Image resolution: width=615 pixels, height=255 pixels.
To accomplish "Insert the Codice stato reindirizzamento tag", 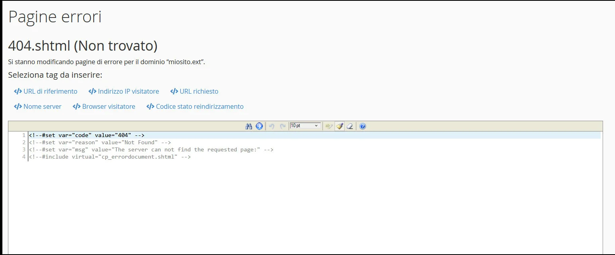I will point(195,106).
